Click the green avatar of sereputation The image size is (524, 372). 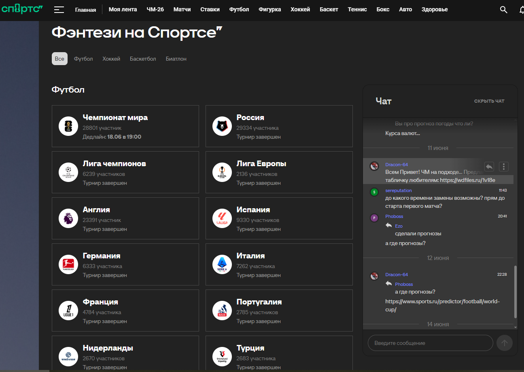click(374, 192)
